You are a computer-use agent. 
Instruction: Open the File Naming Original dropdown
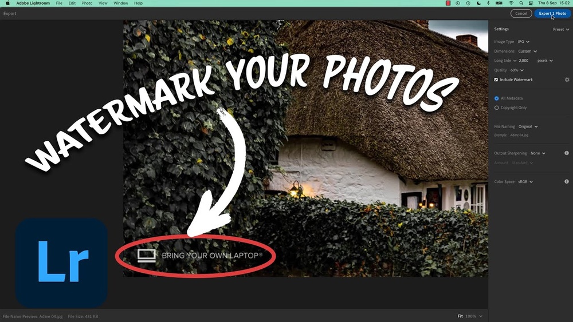[528, 127]
